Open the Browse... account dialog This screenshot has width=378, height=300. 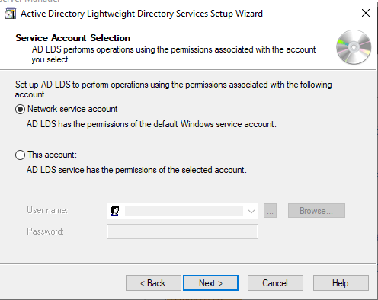click(x=316, y=211)
